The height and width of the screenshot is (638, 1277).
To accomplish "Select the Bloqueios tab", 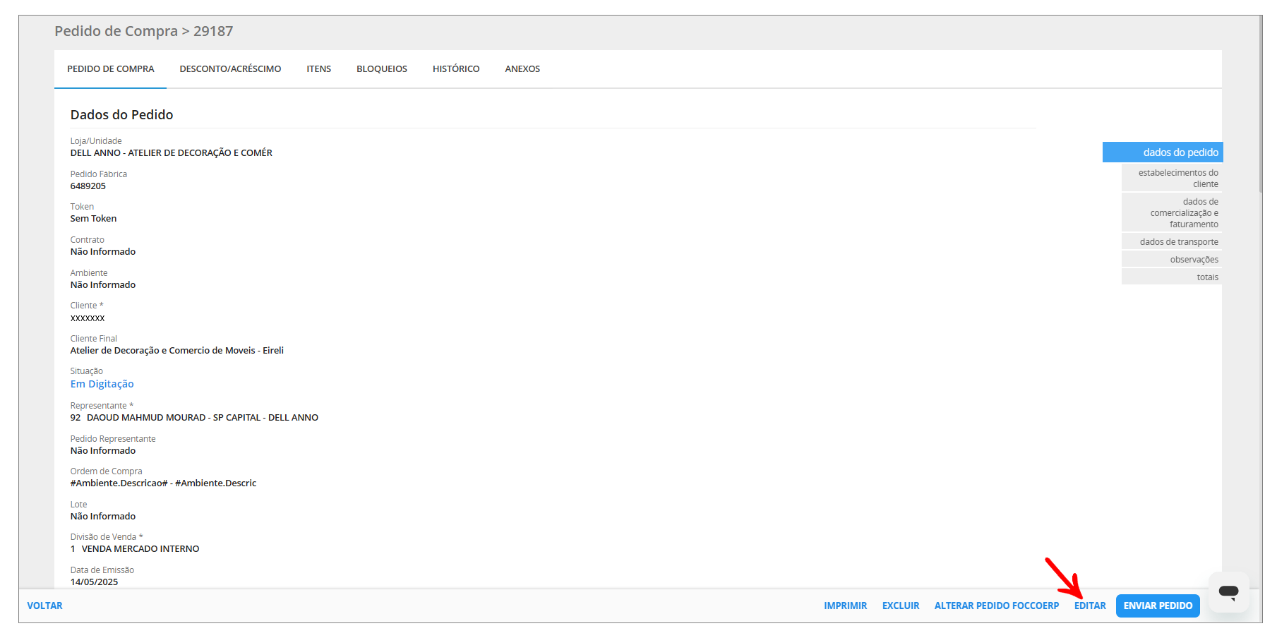I will (382, 69).
